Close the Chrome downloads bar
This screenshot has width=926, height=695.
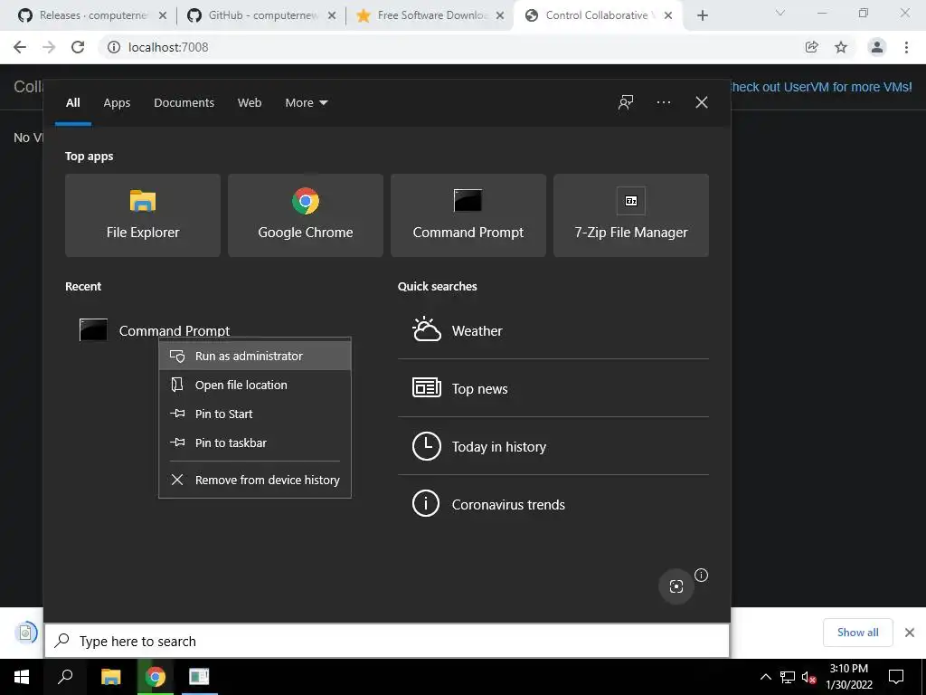pos(910,633)
